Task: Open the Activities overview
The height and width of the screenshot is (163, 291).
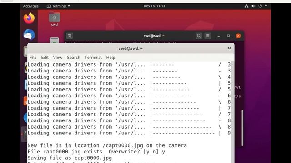Action: coord(30,6)
